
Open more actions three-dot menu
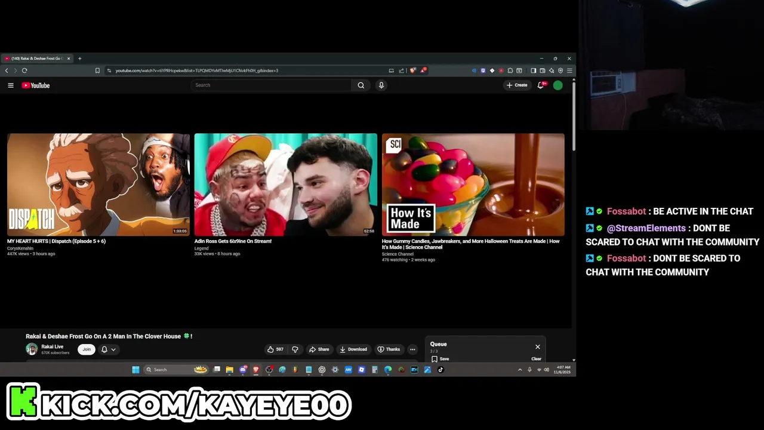click(412, 349)
